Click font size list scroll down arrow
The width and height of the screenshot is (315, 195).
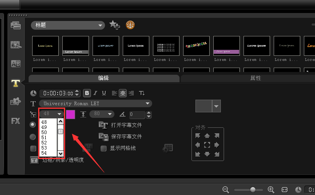(x=60, y=153)
